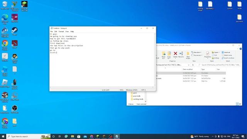This screenshot has height=139, width=247.
Task: Collapse the Explorer ribbon chevron
Action: tap(238, 49)
